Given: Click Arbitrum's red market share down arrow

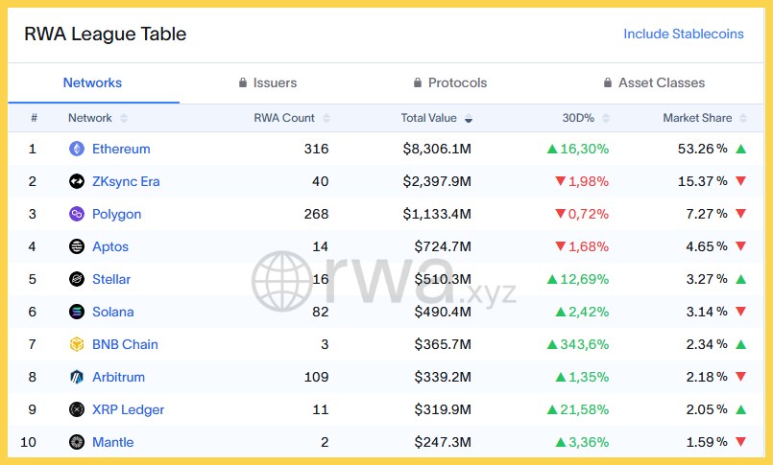Looking at the screenshot, I should tap(740, 377).
